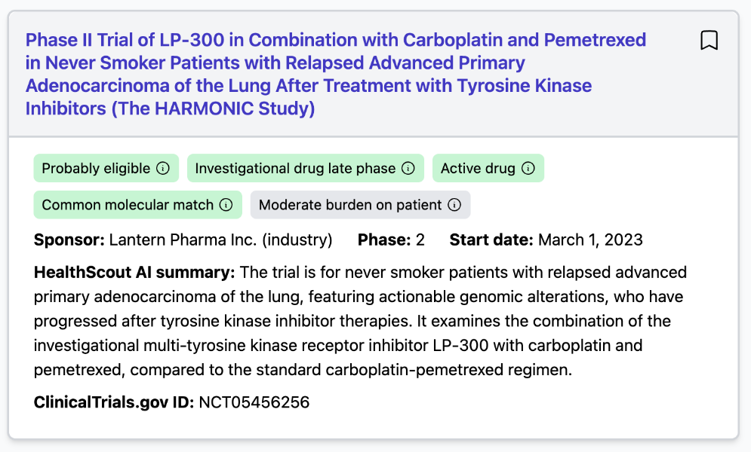Select the Probably eligible badge label
The width and height of the screenshot is (751, 452).
pos(96,169)
